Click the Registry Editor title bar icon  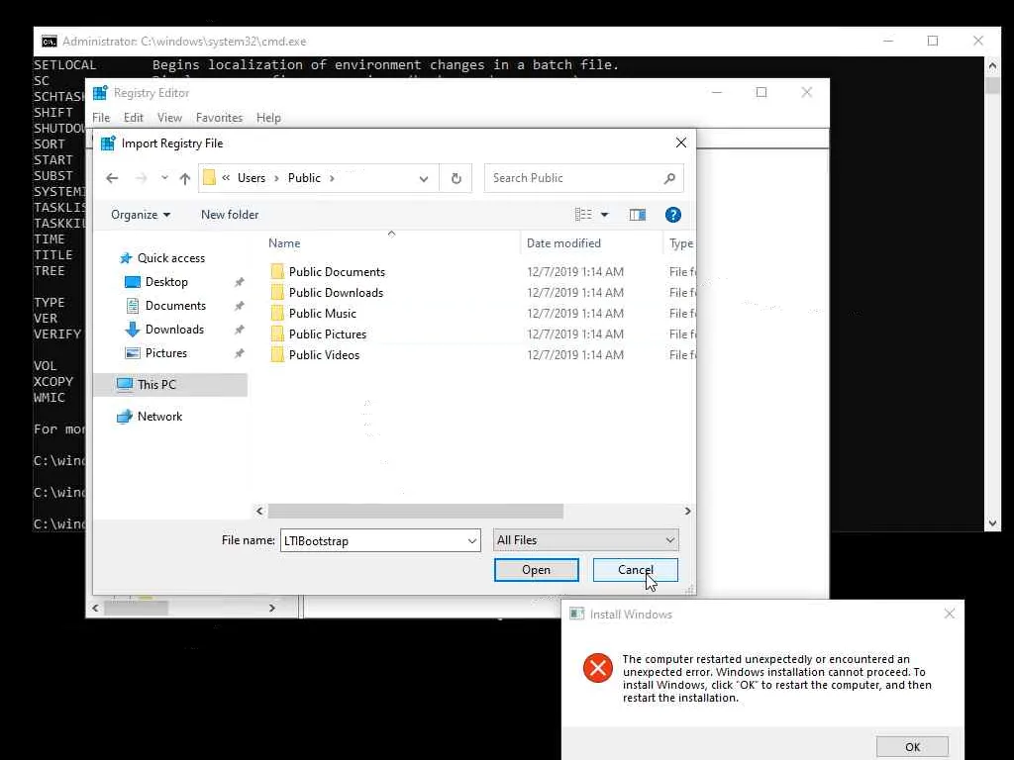(x=100, y=93)
